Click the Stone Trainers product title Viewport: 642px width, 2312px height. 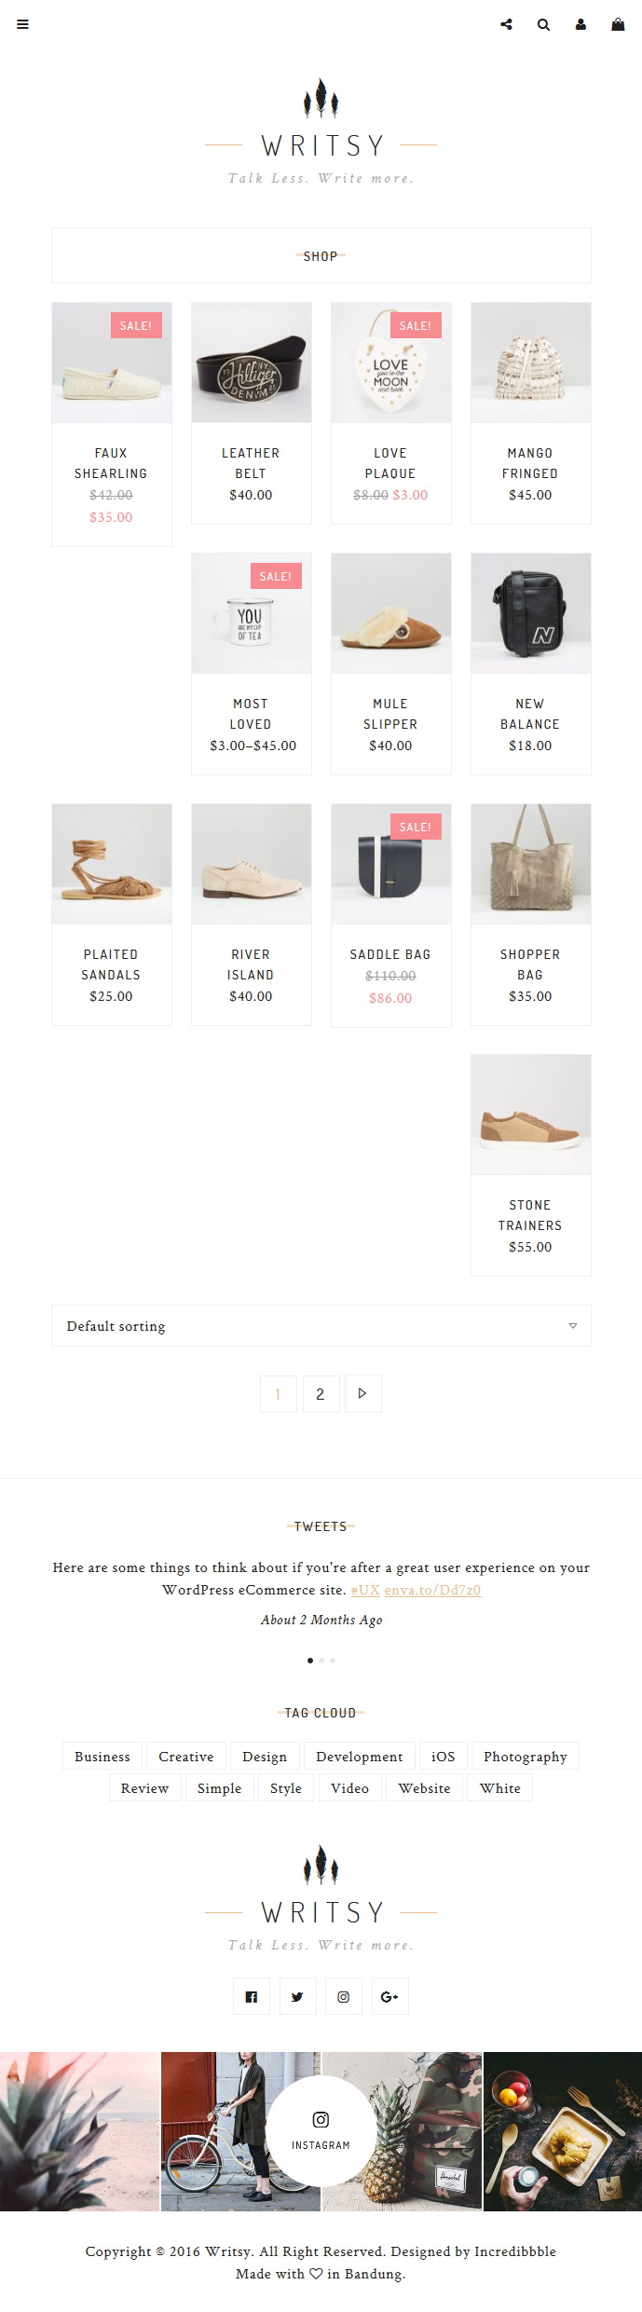click(530, 1215)
